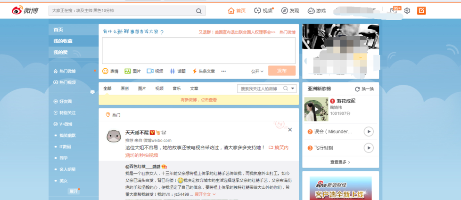
Task: Open 首页 in left sidebar
Action: (x=74, y=30)
